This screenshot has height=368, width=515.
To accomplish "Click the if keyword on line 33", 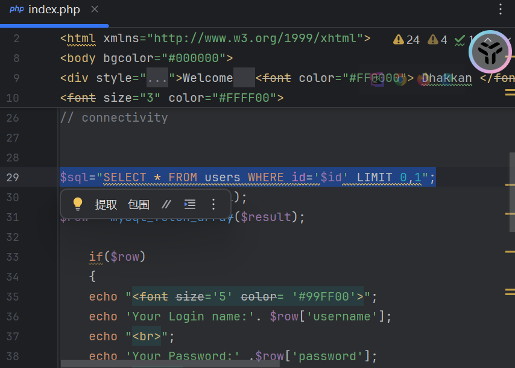I will point(96,257).
